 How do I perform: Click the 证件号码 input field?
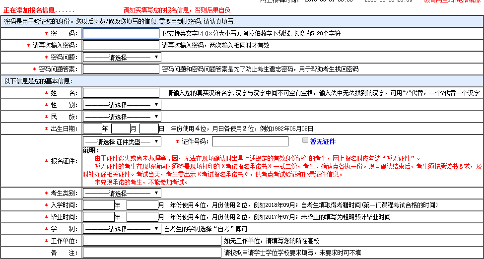(x=250, y=141)
